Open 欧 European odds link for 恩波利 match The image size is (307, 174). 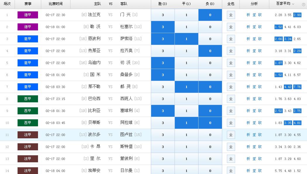click(x=260, y=39)
